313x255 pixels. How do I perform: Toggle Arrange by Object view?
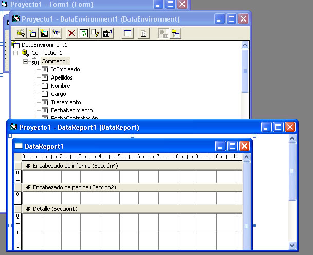coord(176,33)
